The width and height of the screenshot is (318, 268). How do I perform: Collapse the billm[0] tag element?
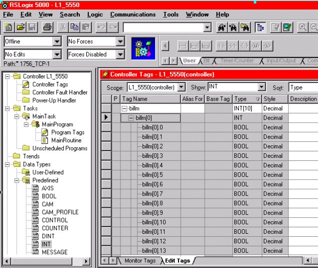(131, 118)
